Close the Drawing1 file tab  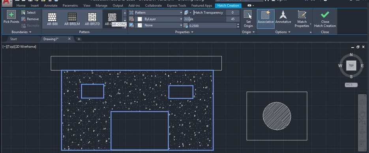(69, 39)
